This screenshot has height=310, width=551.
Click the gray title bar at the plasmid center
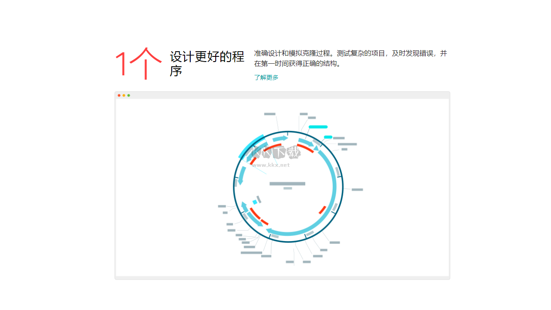[287, 183]
